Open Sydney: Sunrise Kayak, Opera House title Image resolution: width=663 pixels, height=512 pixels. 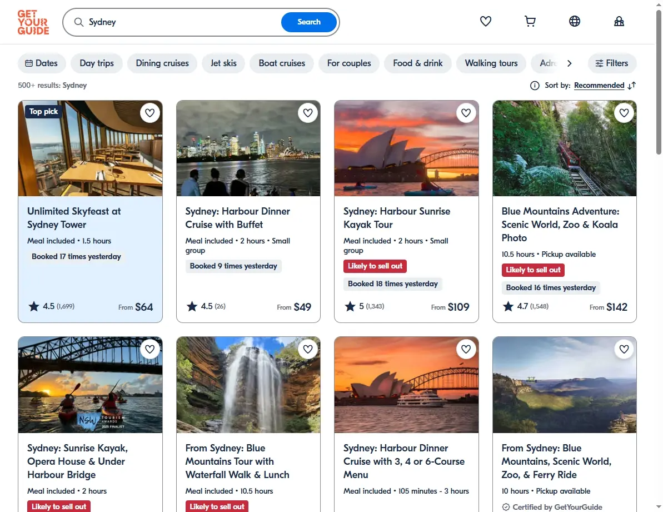pyautogui.click(x=77, y=461)
